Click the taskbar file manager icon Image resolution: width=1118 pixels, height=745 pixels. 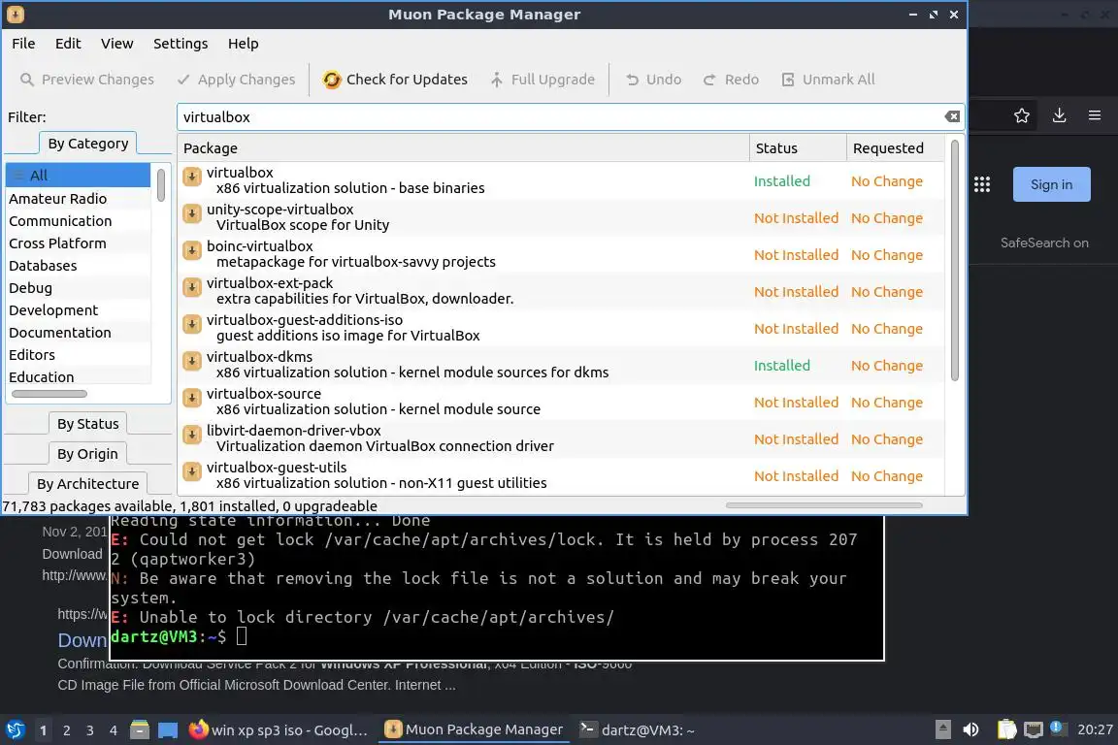(x=140, y=730)
